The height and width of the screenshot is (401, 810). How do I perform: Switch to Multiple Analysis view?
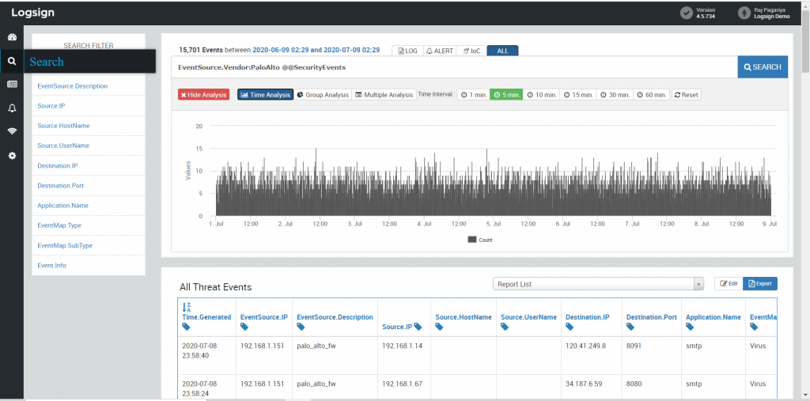point(384,95)
